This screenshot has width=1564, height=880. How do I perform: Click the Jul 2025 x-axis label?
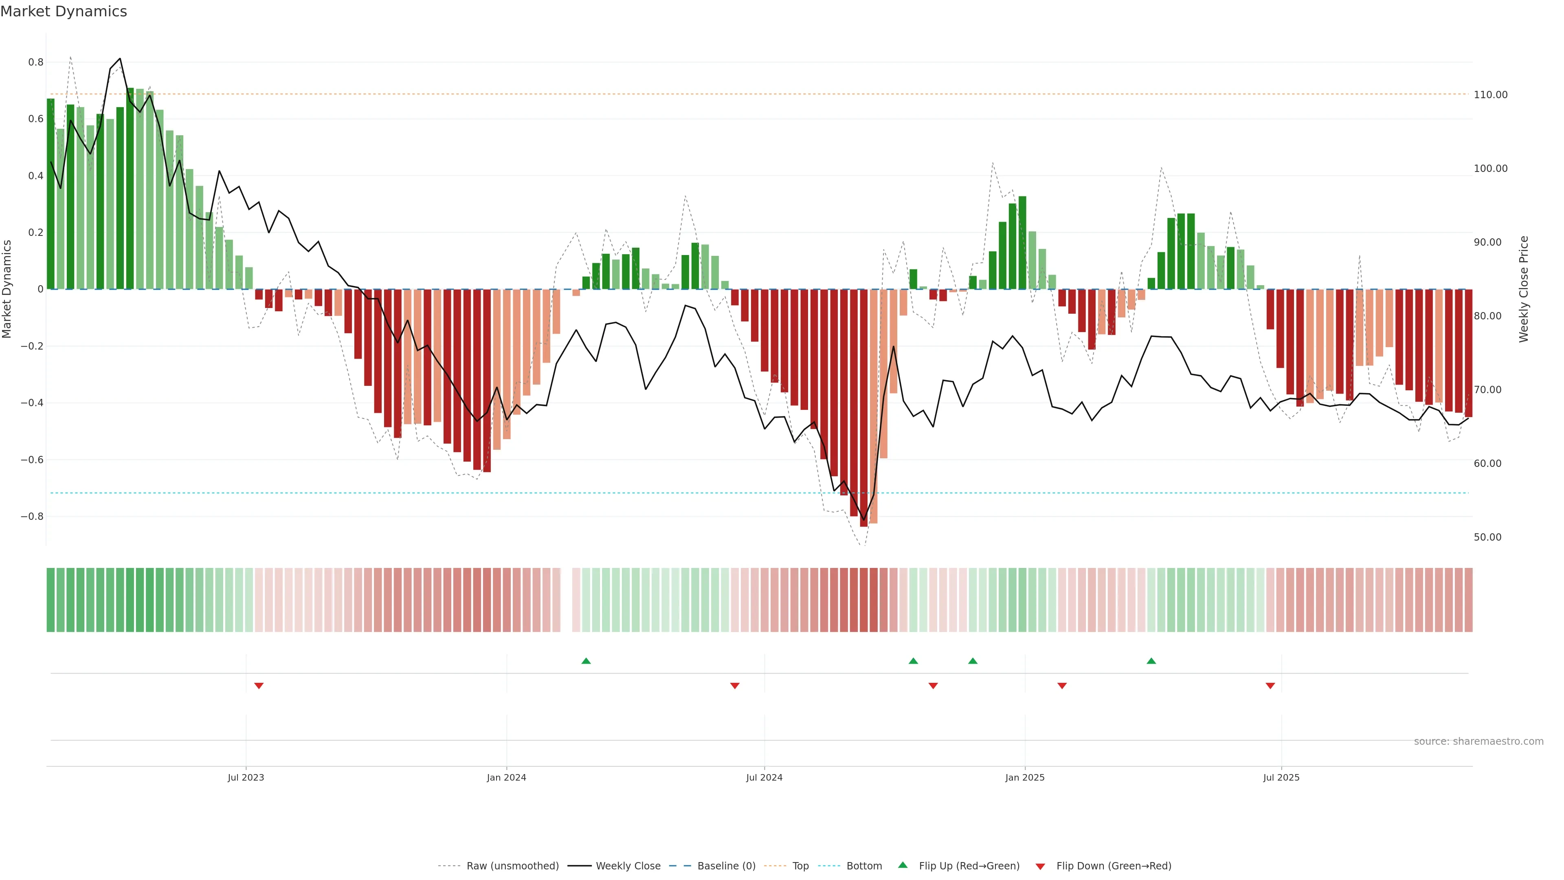pyautogui.click(x=1281, y=777)
